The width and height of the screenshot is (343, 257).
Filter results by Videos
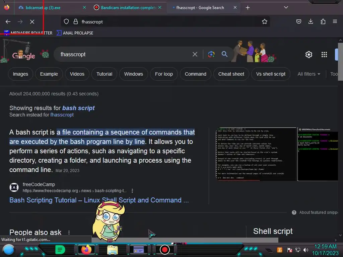pos(77,74)
